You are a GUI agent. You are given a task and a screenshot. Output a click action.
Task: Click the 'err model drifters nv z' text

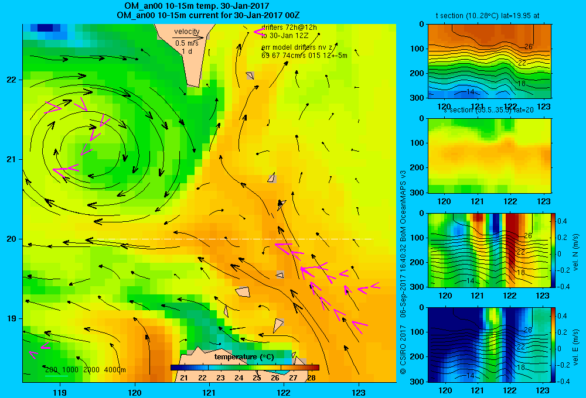point(297,48)
